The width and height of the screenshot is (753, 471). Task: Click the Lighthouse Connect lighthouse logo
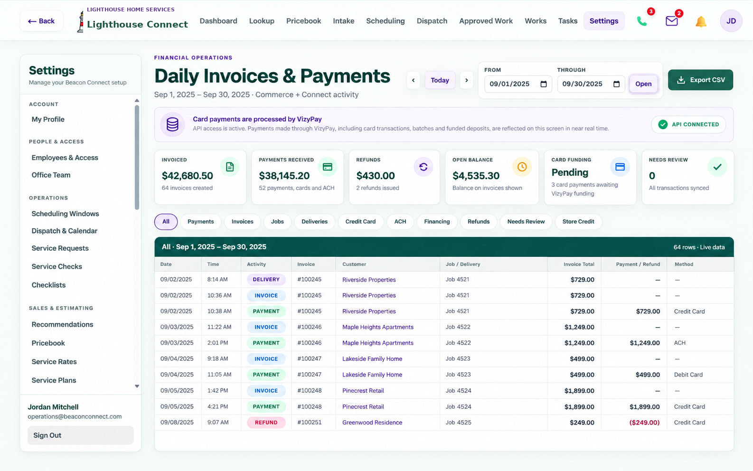click(81, 22)
